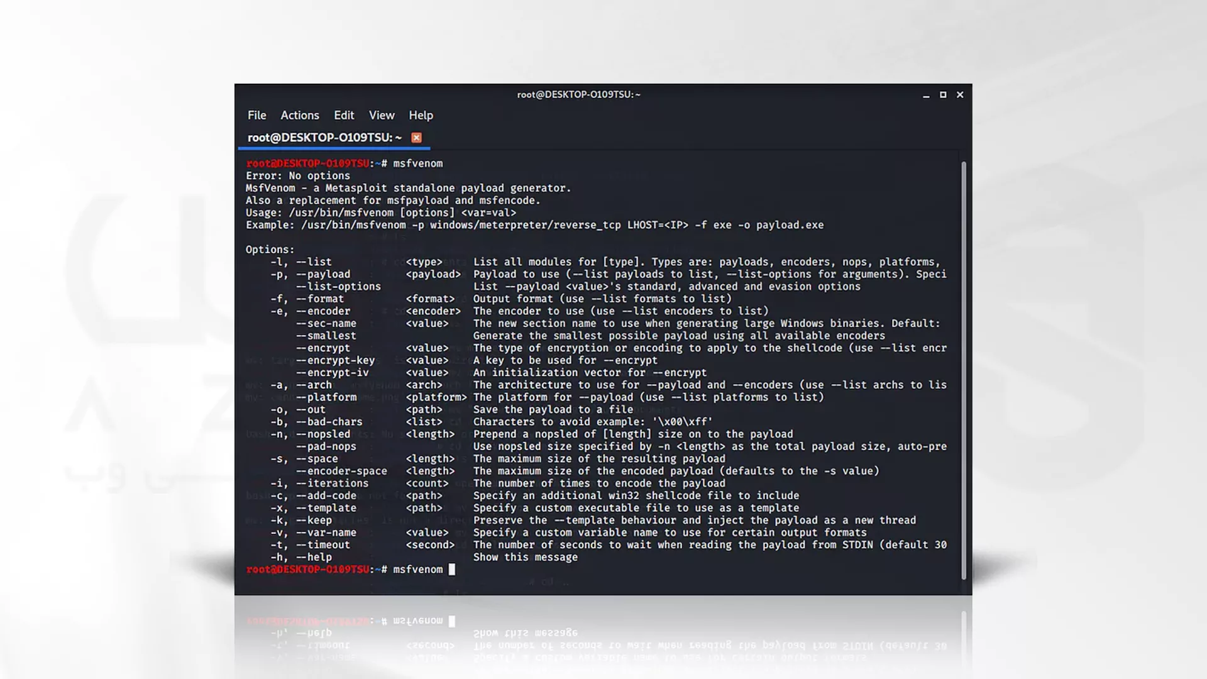Close the terminal tab with the red X
The width and height of the screenshot is (1207, 679).
click(x=416, y=138)
